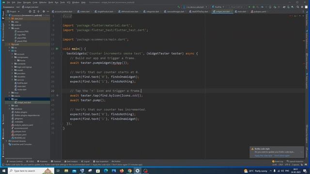Click the Search Everywhere magnifier icon
The image size is (310, 174).
click(x=298, y=7)
